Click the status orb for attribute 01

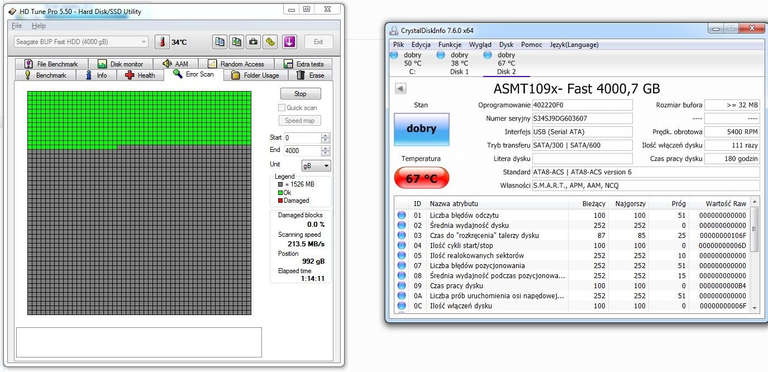tap(402, 215)
